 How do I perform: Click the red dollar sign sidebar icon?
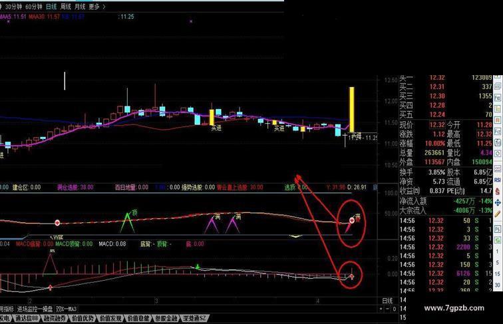pyautogui.click(x=498, y=192)
